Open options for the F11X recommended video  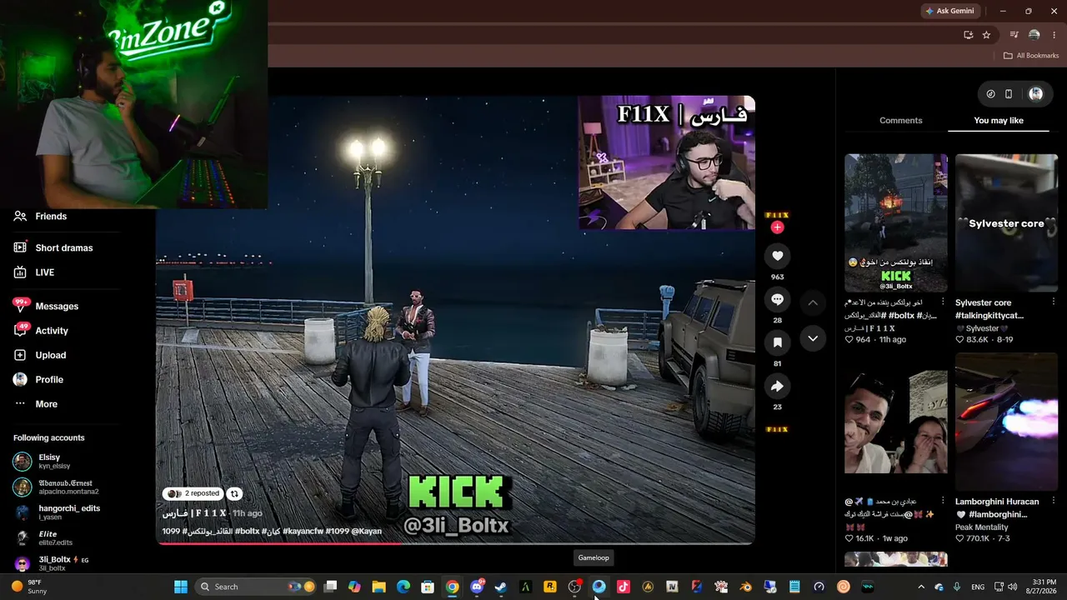pyautogui.click(x=943, y=302)
